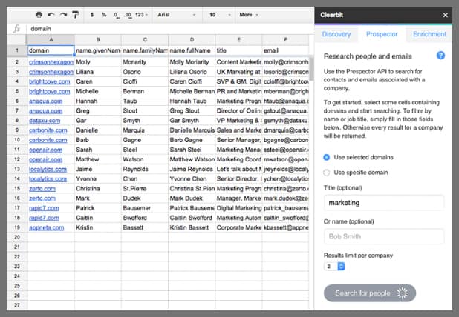This screenshot has width=459, height=317.
Task: Click the blue help question mark icon
Action: 440,56
